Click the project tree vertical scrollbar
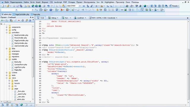190x107 pixels. point(33,58)
